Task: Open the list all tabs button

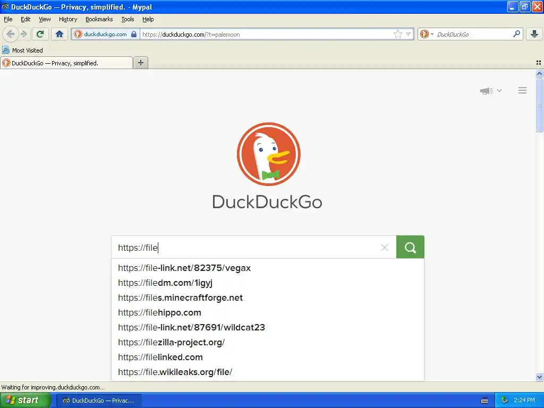Action: tap(539, 63)
